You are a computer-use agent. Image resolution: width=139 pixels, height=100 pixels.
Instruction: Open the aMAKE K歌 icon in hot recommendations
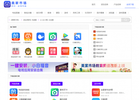coord(65,51)
